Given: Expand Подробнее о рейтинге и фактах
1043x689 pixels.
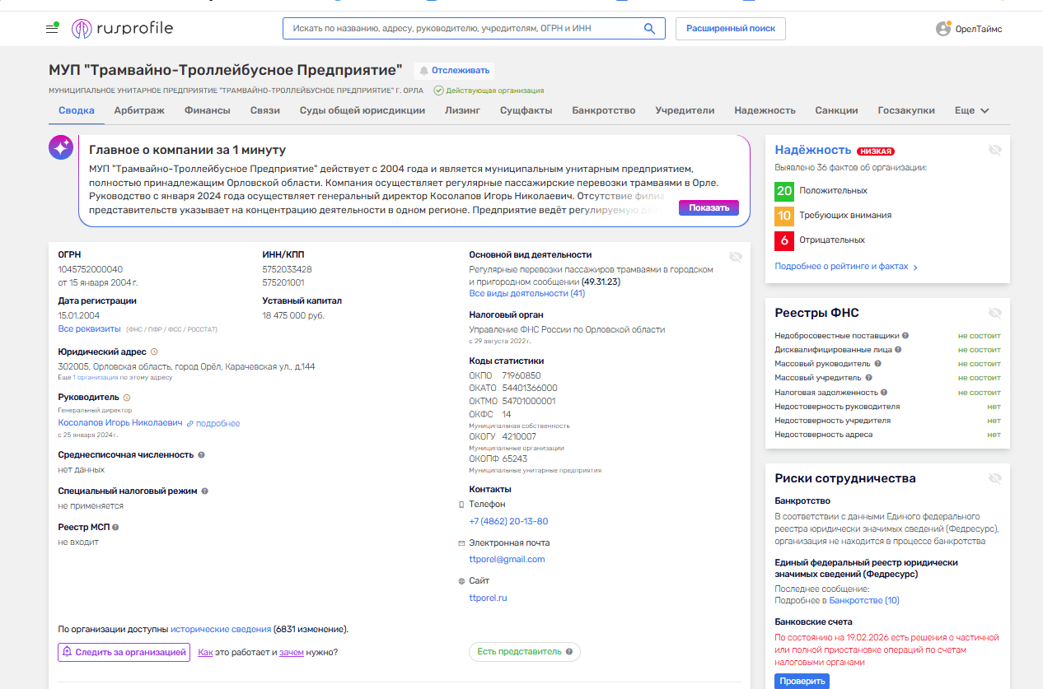Looking at the screenshot, I should [x=845, y=267].
